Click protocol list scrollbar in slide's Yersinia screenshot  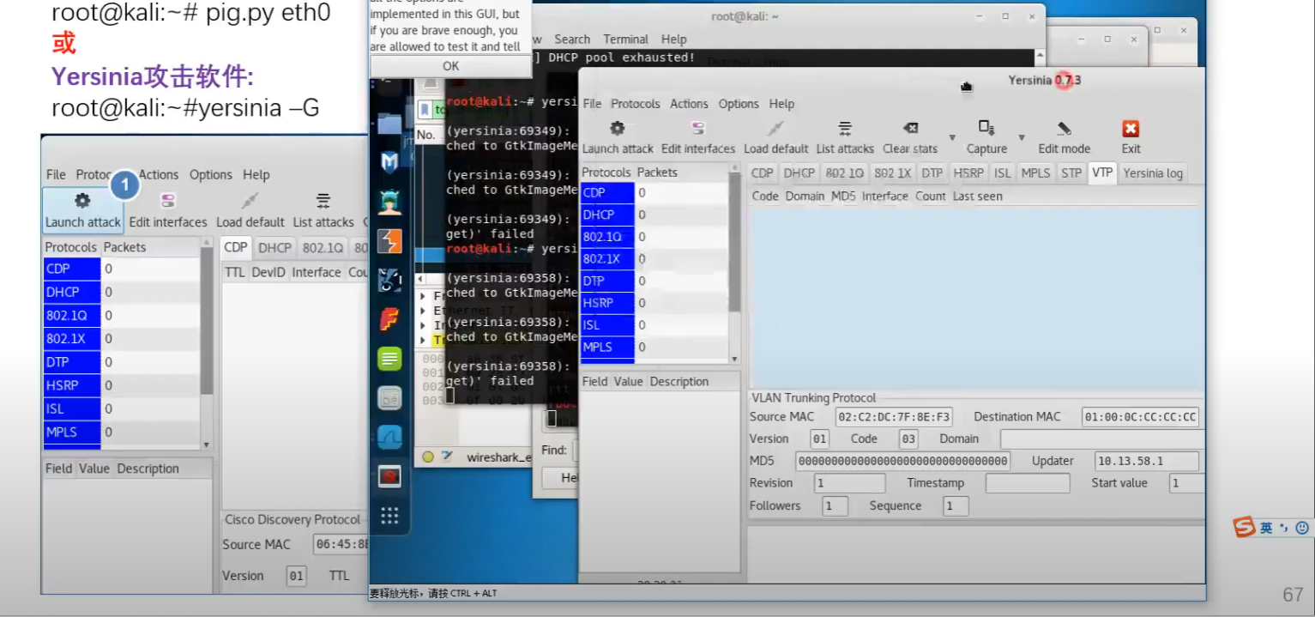206,322
